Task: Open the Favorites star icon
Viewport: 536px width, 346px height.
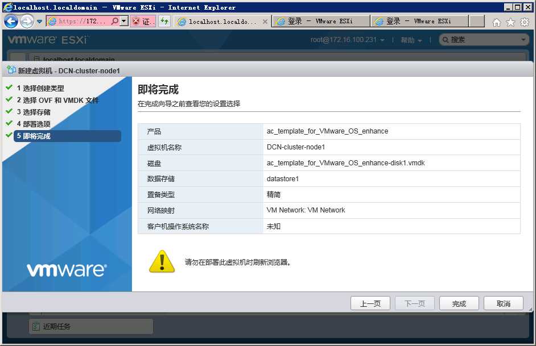Action: 510,23
